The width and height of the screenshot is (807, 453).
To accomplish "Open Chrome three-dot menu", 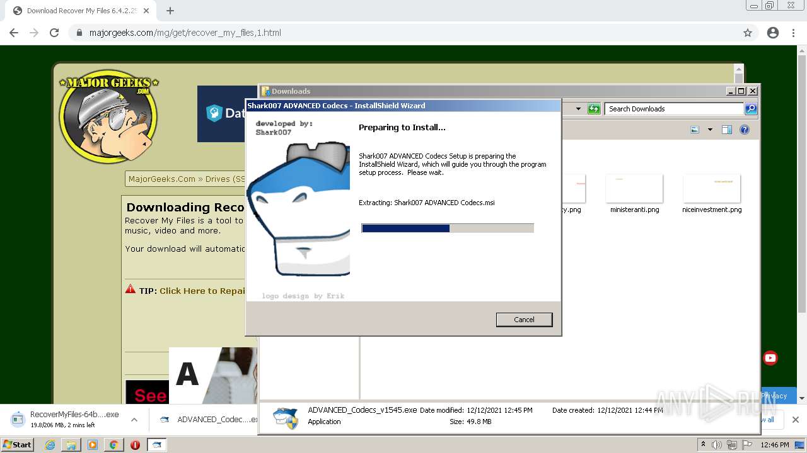I will (x=793, y=33).
